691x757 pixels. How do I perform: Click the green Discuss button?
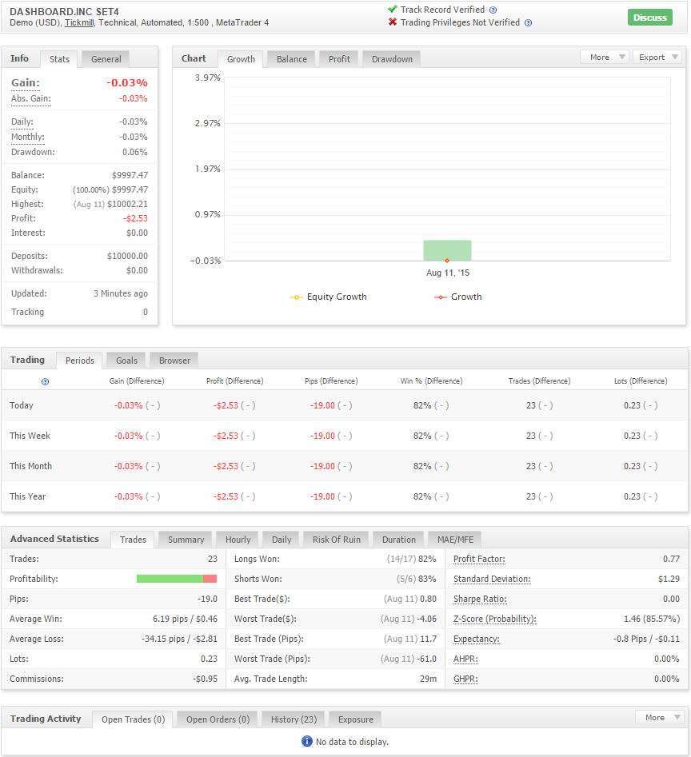(x=649, y=18)
